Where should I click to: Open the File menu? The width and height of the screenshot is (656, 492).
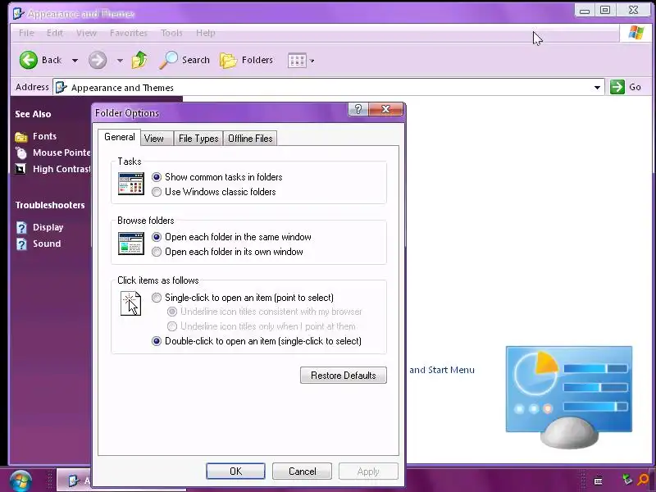click(26, 33)
